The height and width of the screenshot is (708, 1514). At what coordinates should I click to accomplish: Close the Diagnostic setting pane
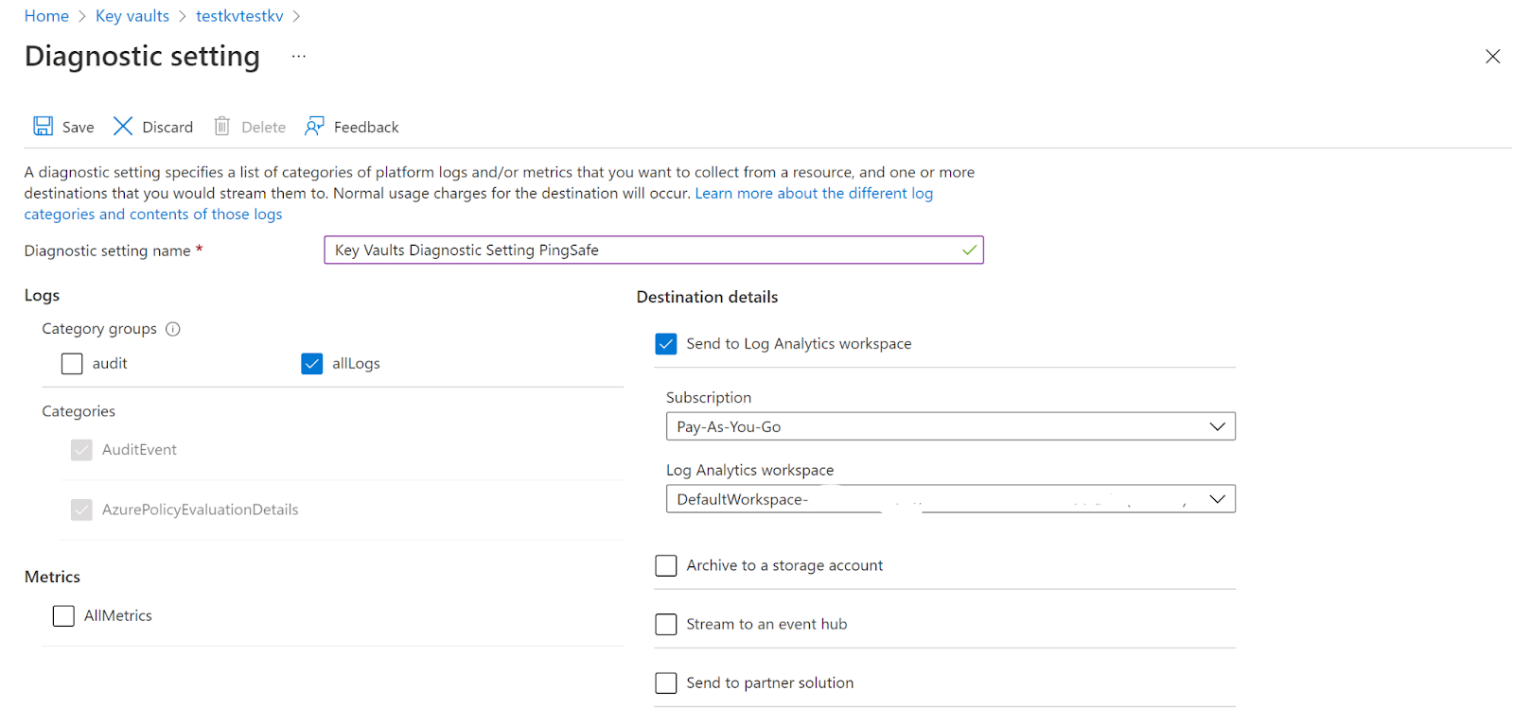[1492, 57]
